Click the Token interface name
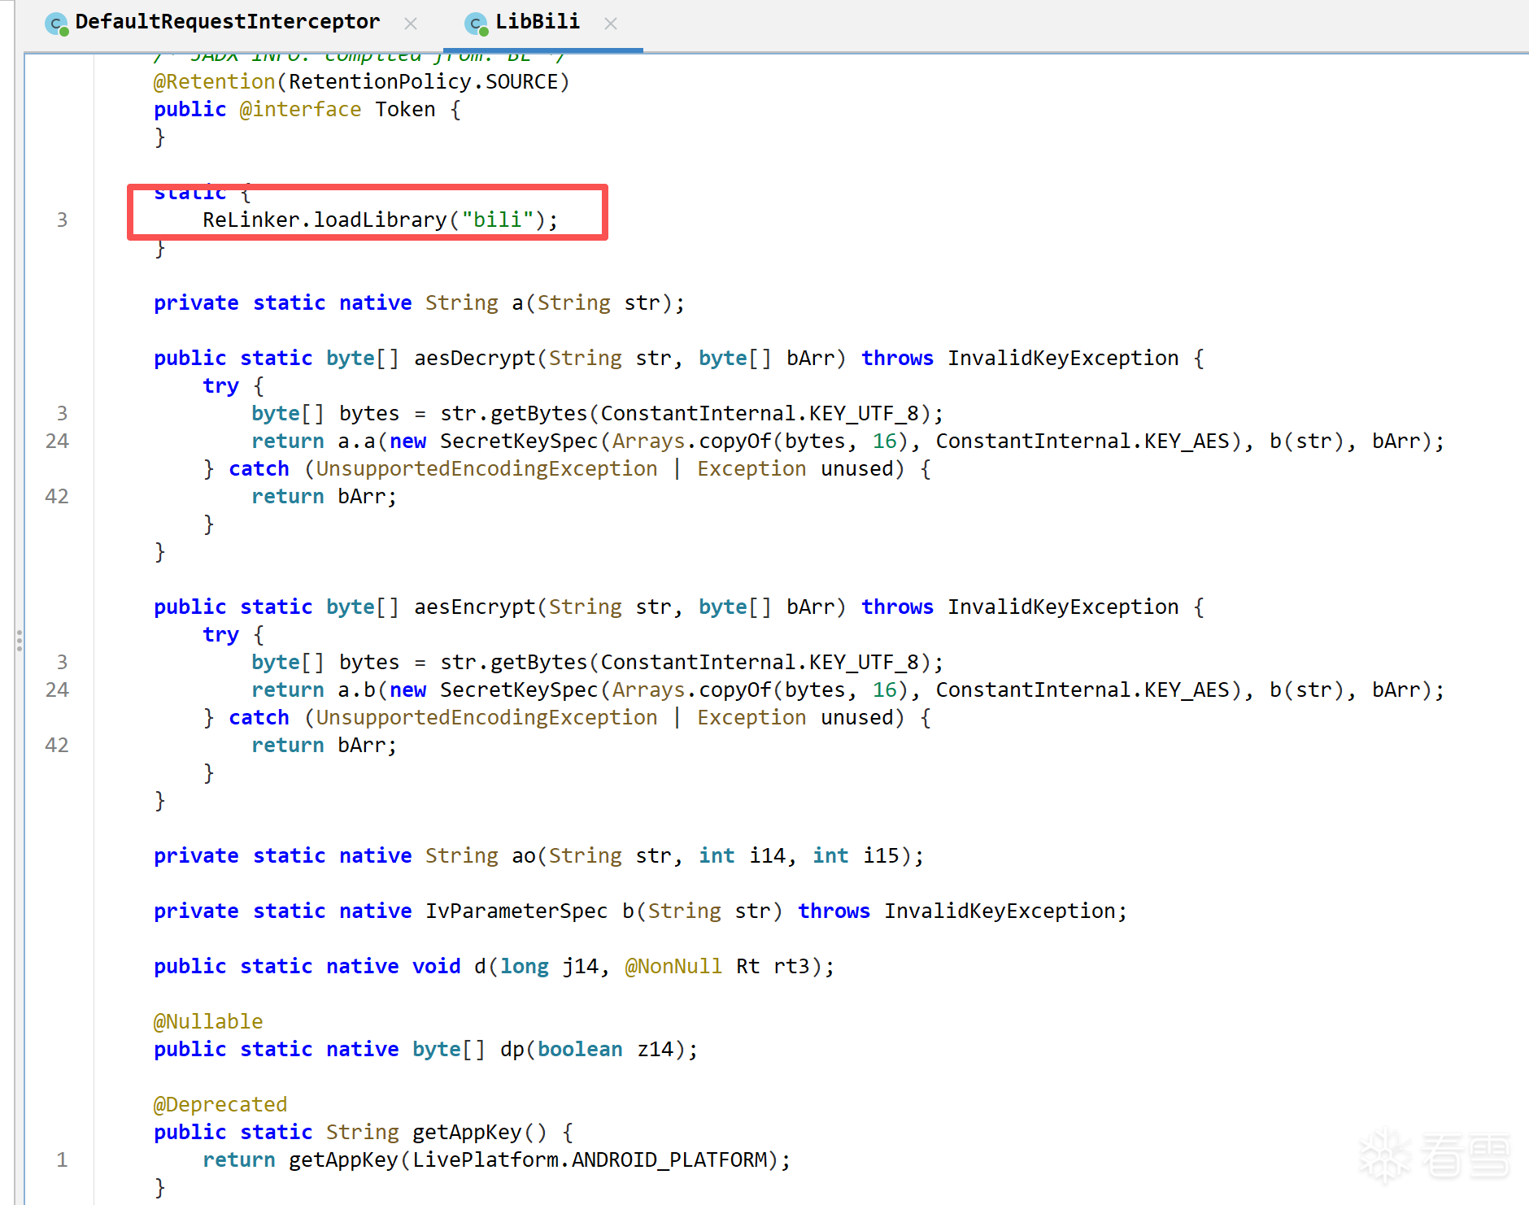Viewport: 1529px width, 1205px height. (405, 110)
